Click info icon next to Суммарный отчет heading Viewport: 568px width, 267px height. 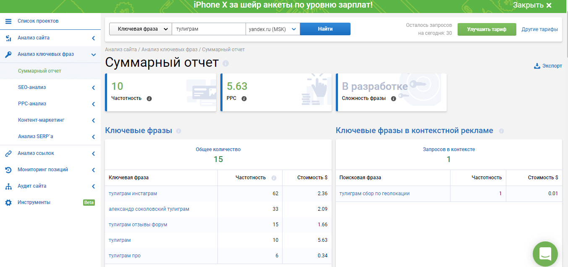[226, 63]
